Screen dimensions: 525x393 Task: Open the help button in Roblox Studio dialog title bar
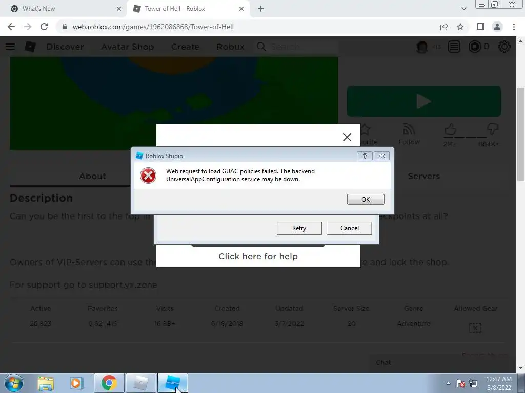tap(365, 156)
